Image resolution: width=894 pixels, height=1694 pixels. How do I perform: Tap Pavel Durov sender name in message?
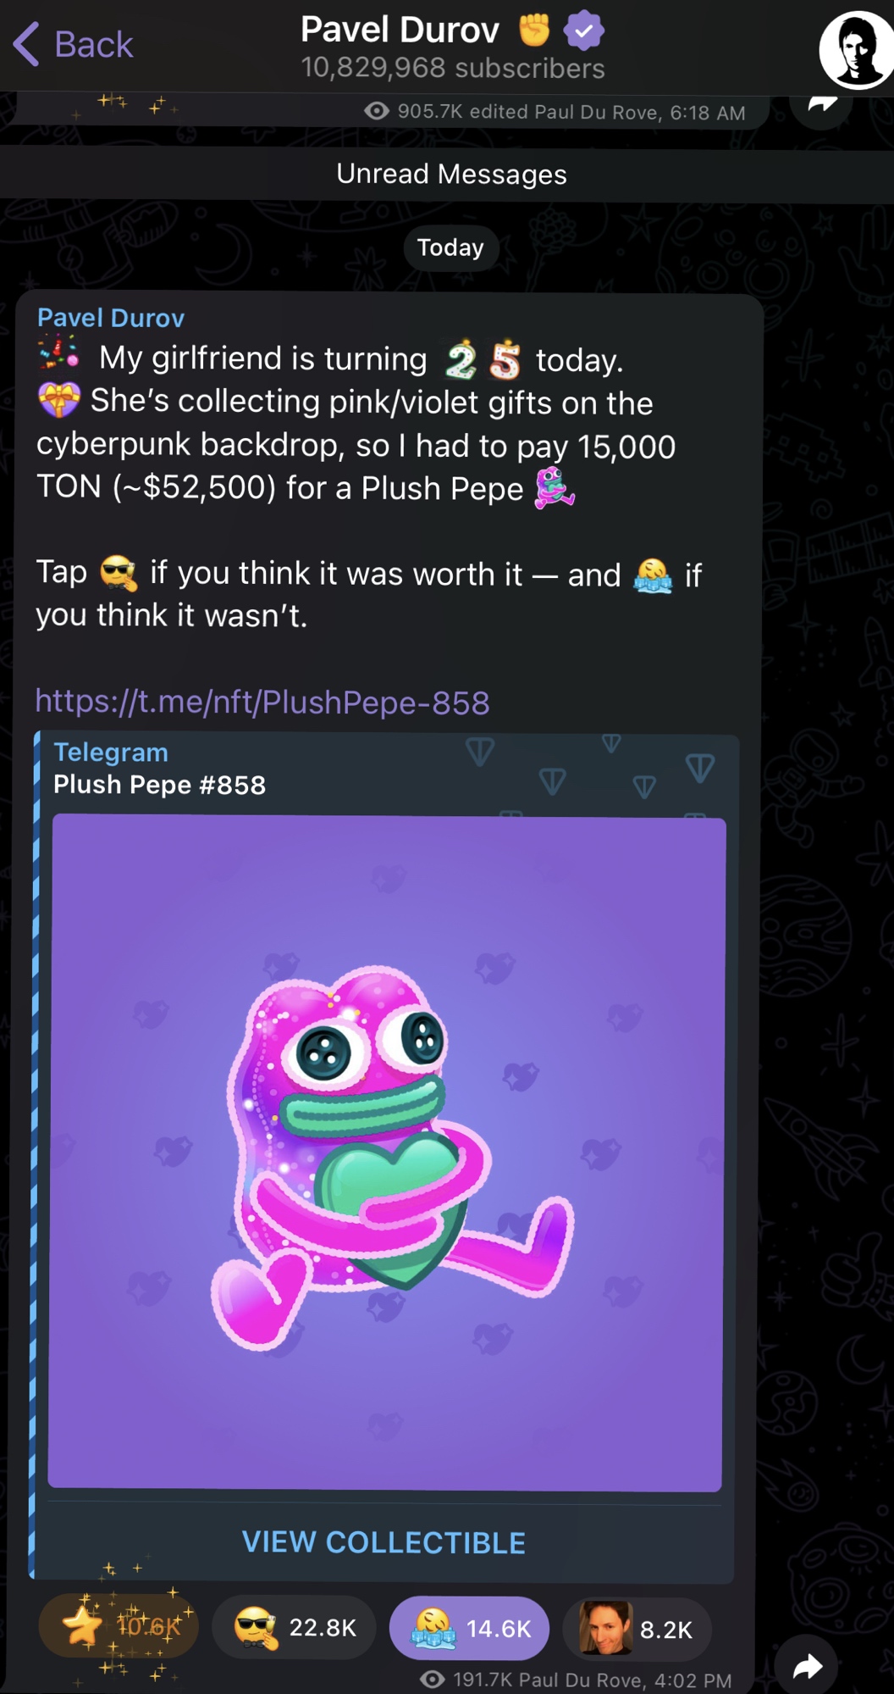111,318
